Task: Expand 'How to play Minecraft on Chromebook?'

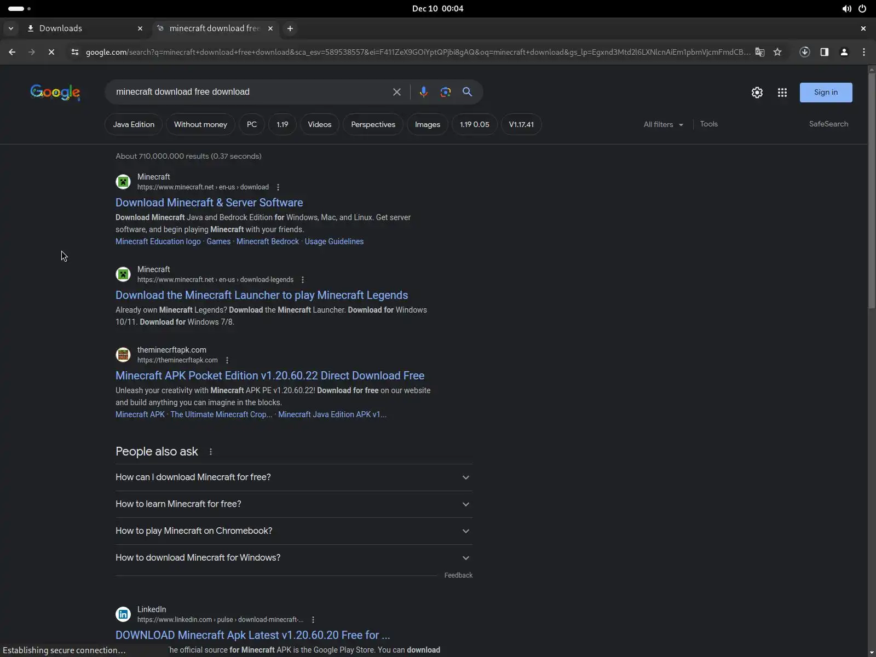Action: (x=294, y=531)
